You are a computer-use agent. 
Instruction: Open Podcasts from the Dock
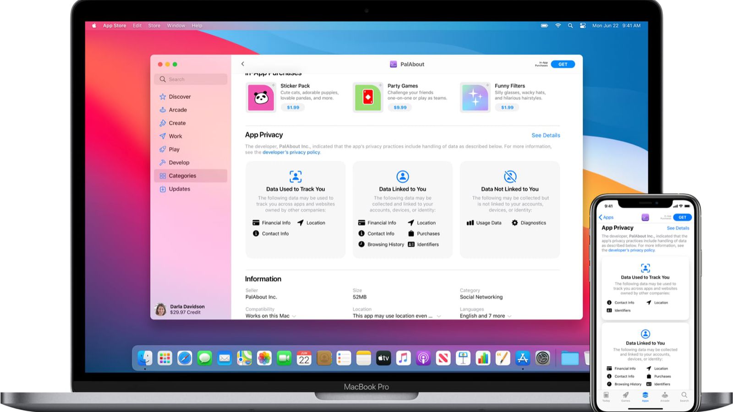pos(423,358)
